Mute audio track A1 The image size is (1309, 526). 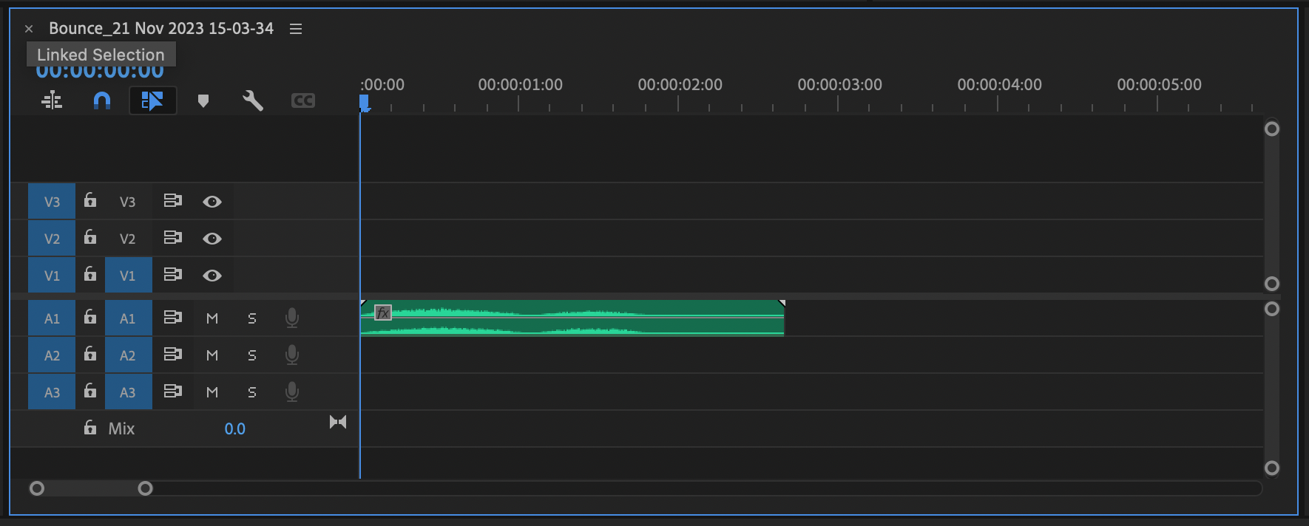click(x=212, y=318)
